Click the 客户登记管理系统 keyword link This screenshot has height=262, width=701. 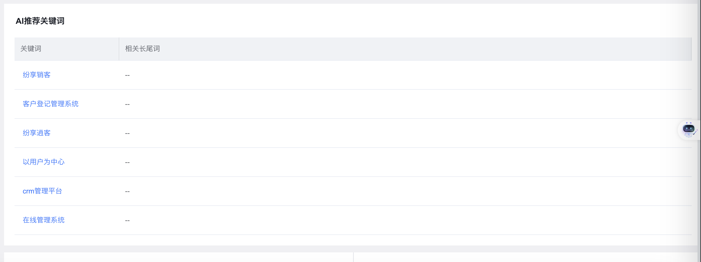[51, 104]
